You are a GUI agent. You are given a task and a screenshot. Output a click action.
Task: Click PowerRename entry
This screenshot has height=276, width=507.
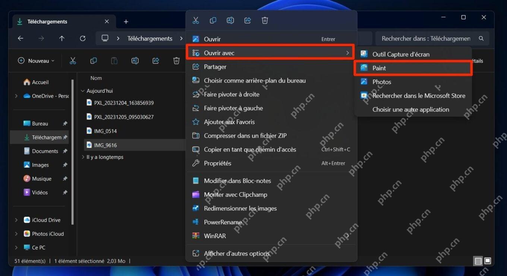click(x=271, y=222)
